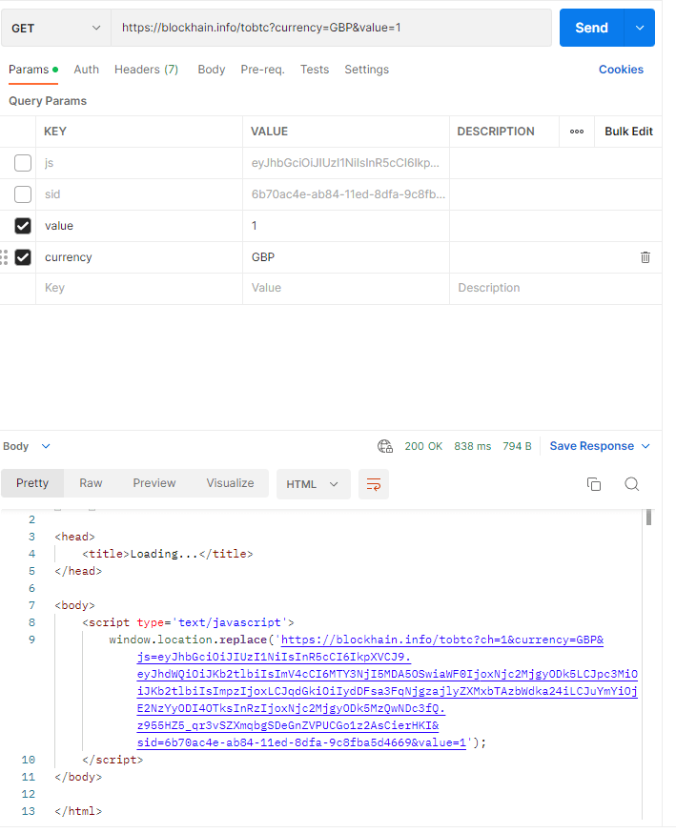This screenshot has height=833, width=676.
Task: Click the Loading... title line
Action: coord(168,554)
